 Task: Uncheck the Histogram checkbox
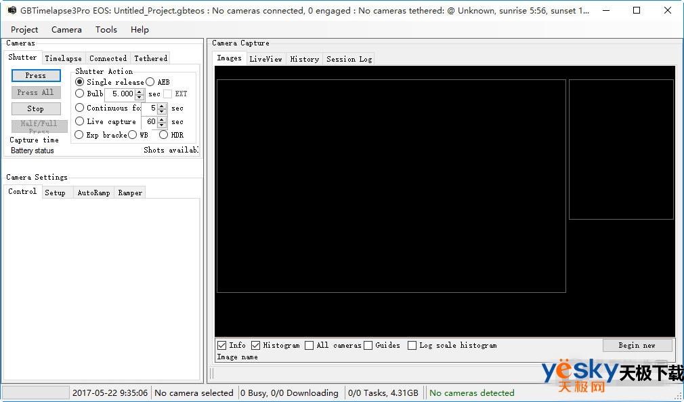pyautogui.click(x=256, y=346)
